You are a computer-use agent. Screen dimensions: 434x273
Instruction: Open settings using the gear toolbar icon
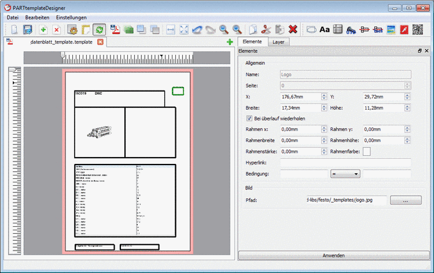point(72,29)
